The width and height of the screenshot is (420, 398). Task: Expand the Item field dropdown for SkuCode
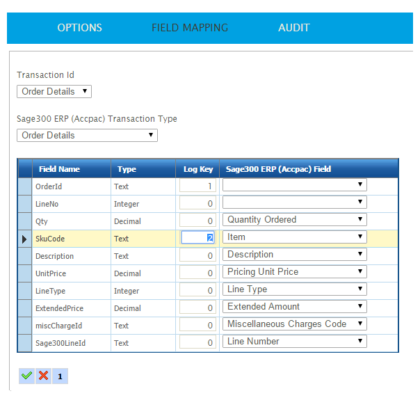coord(294,237)
